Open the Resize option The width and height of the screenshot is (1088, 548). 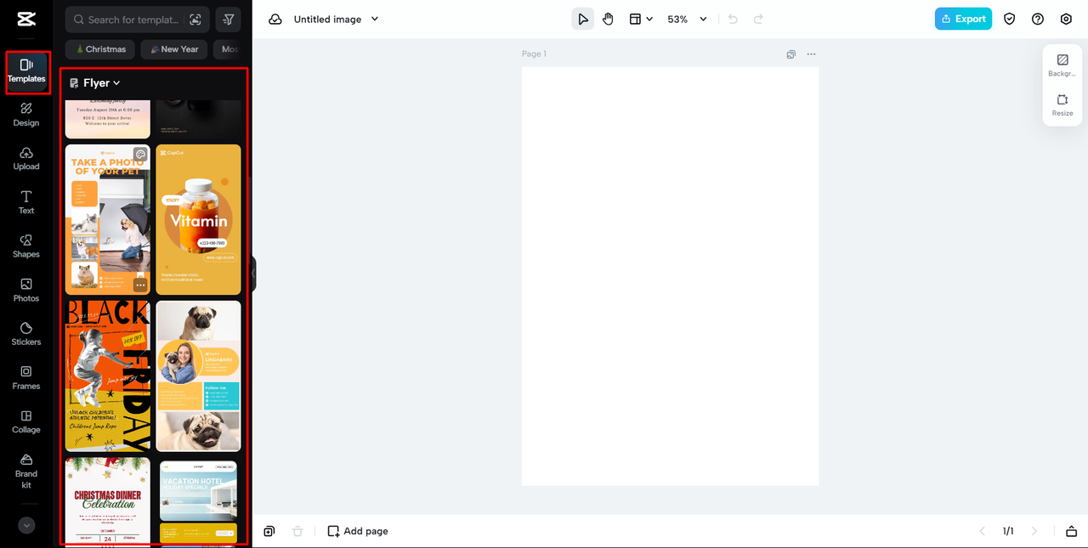[1062, 105]
